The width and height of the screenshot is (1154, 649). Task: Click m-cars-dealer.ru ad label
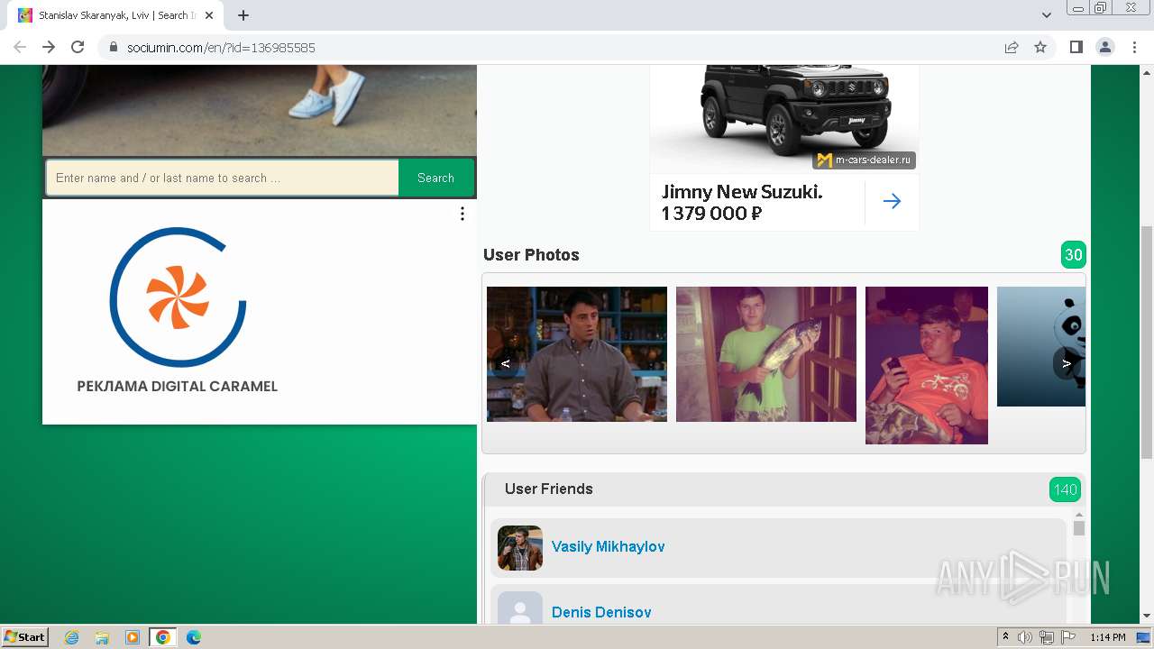pos(864,160)
